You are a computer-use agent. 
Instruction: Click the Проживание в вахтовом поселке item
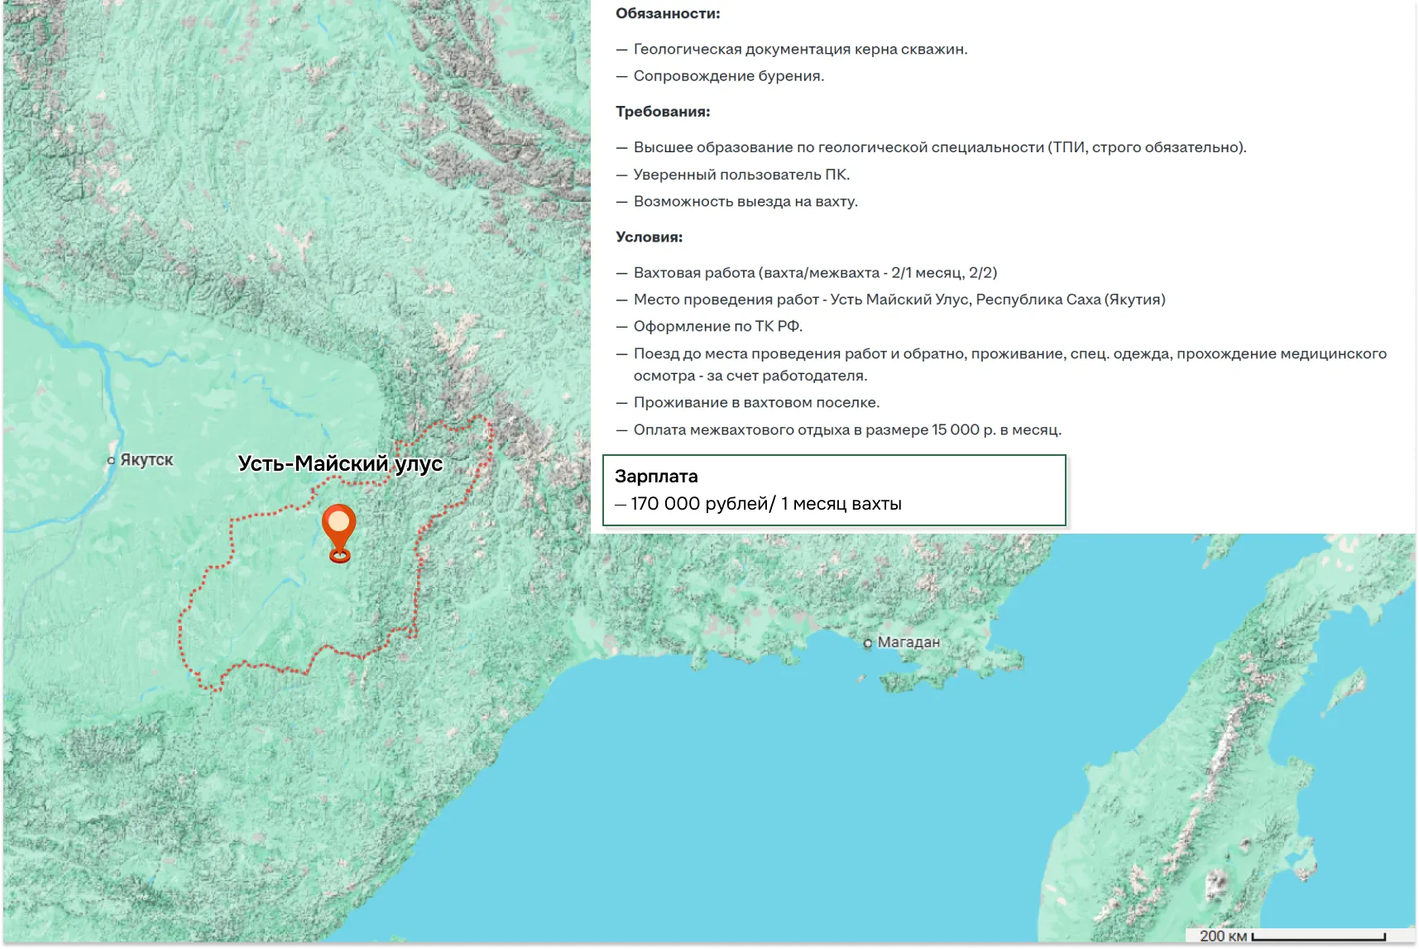756,403
